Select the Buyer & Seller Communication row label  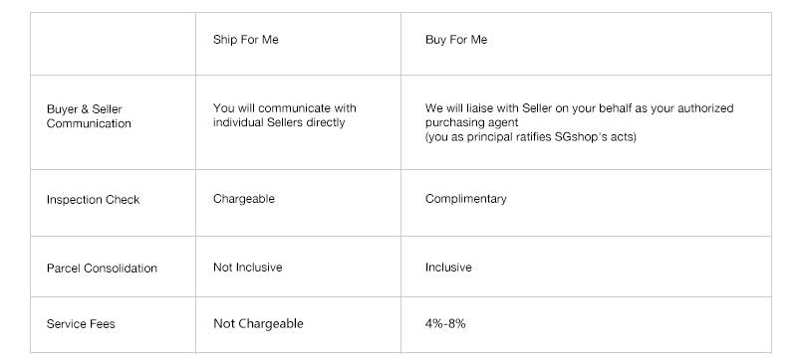89,116
